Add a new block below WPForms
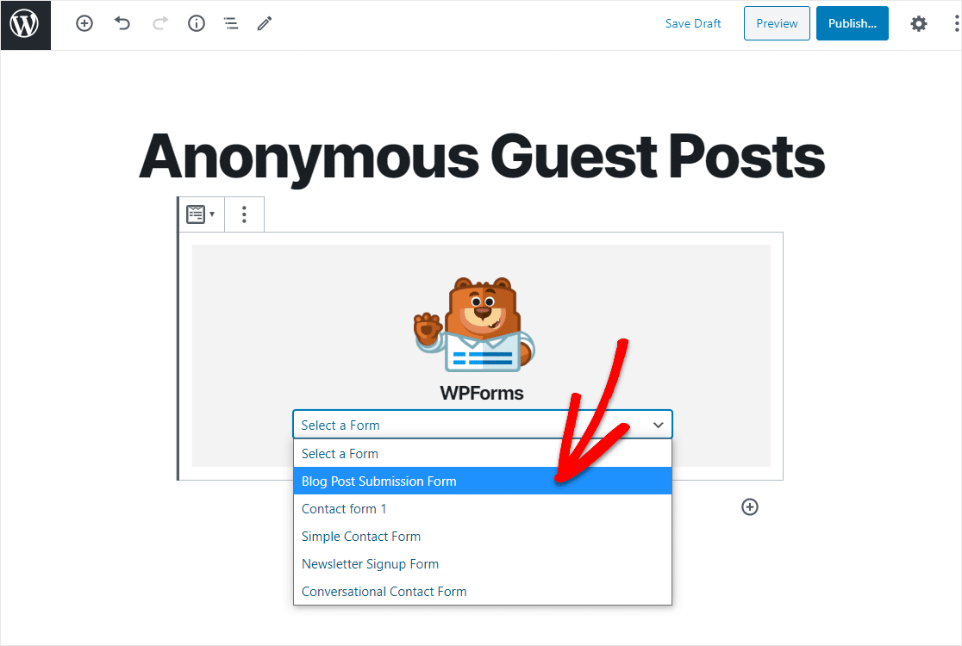This screenshot has height=646, width=962. click(750, 506)
